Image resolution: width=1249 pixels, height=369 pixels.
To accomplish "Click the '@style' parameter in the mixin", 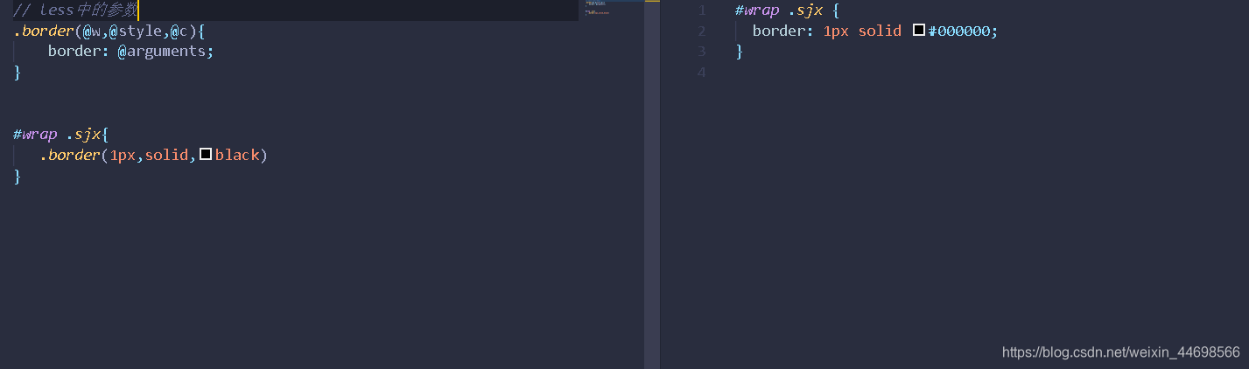I will point(136,31).
